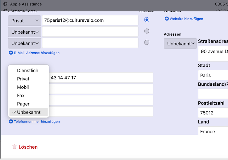Click the empty fourth phone number field
Screen dimensions: 228x160
101,111
